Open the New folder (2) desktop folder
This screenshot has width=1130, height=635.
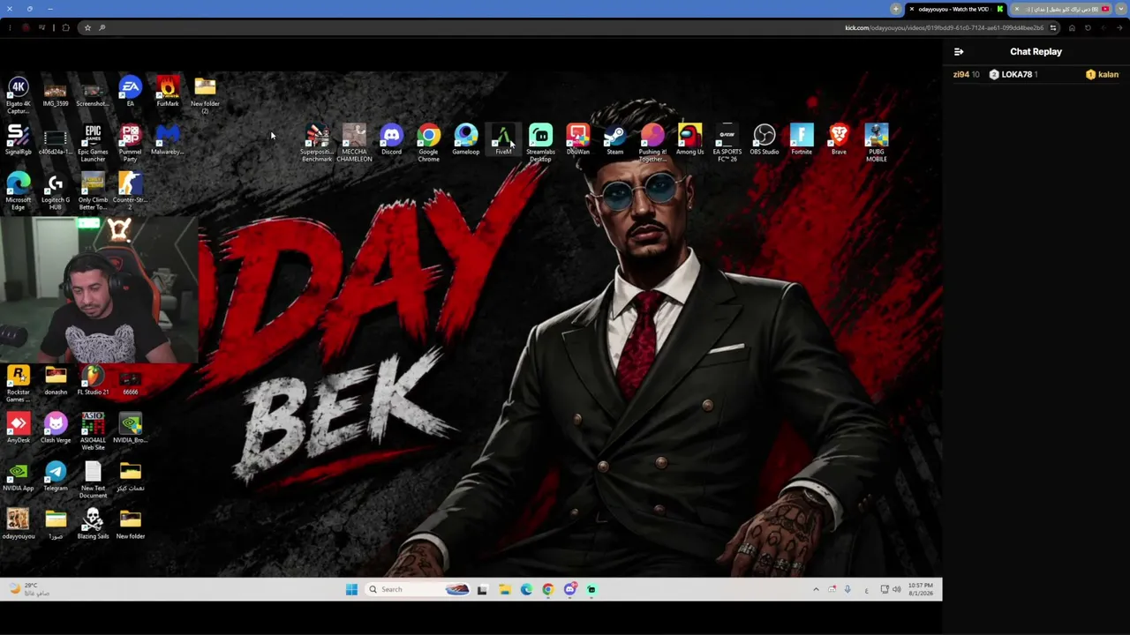point(205,95)
